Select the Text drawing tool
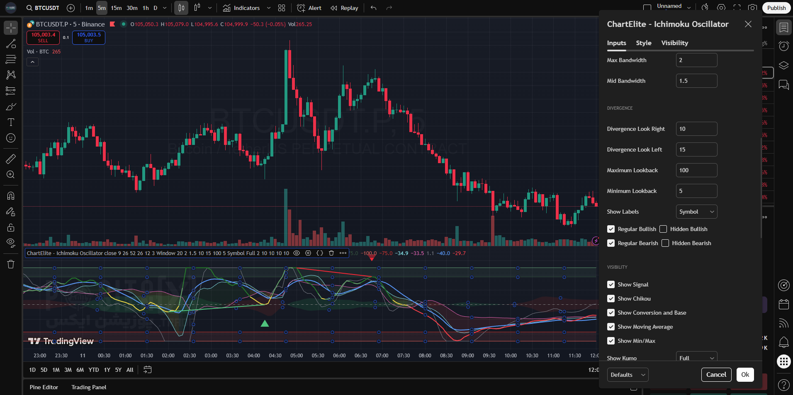This screenshot has width=793, height=395. click(x=11, y=122)
